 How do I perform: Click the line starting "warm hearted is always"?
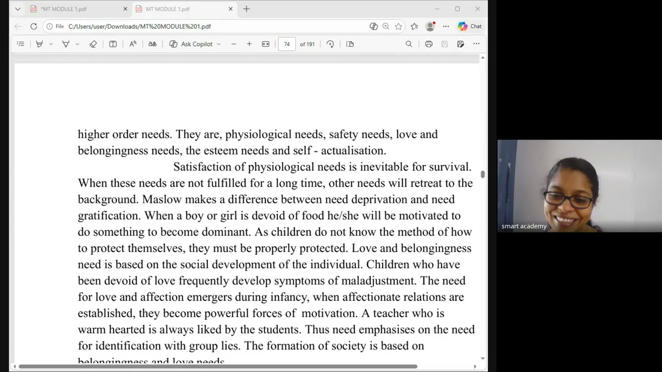(x=276, y=330)
